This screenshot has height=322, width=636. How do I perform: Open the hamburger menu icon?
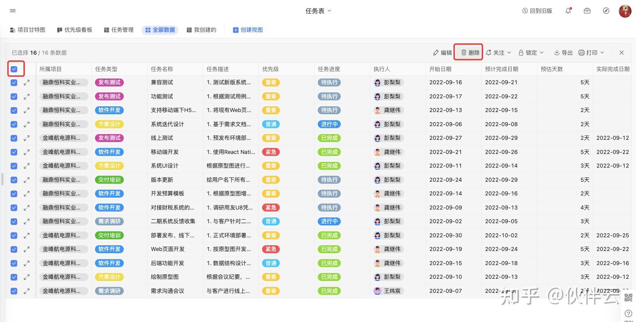point(12,11)
